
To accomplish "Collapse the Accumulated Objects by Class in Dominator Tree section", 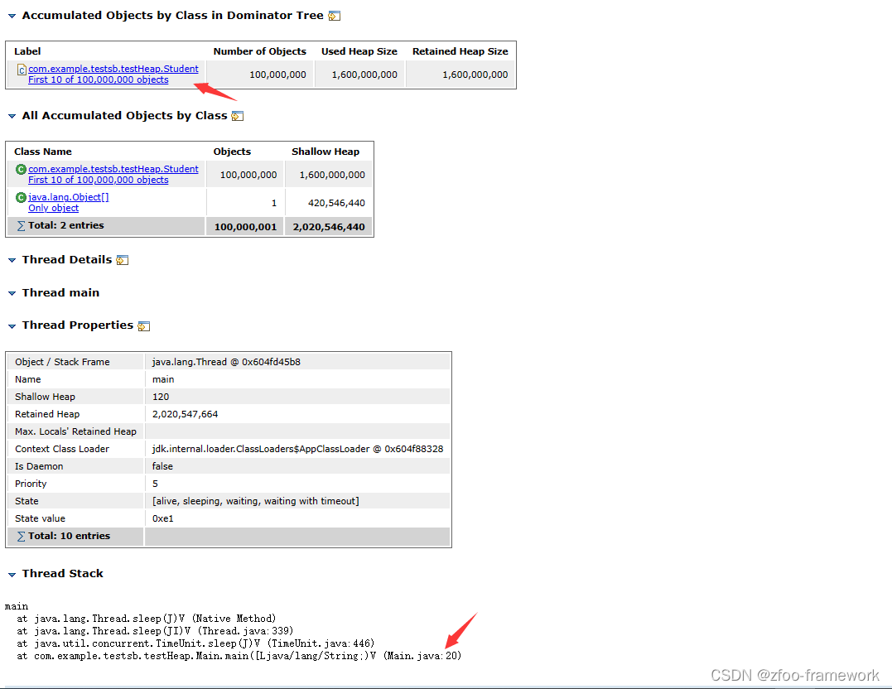I will (x=11, y=15).
